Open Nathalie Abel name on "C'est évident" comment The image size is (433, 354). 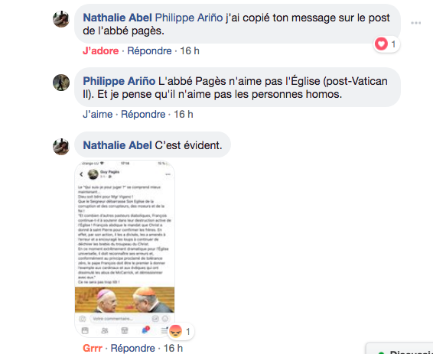(x=117, y=145)
